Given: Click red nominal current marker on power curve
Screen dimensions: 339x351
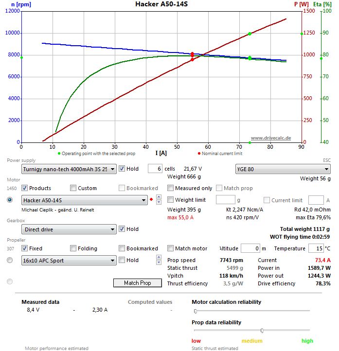Looking at the screenshot, I should tap(192, 59).
